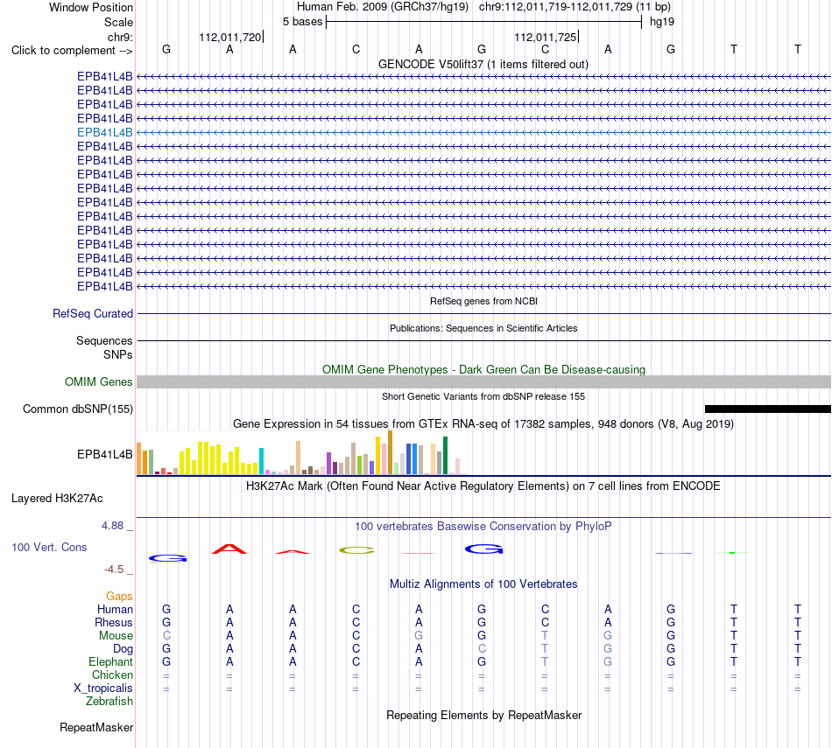Click the 'Chicken' species row label
832x748 pixels.
[112, 675]
